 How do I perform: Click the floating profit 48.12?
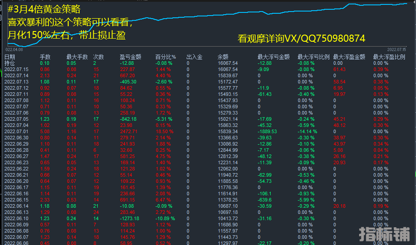pyautogui.click(x=339, y=125)
